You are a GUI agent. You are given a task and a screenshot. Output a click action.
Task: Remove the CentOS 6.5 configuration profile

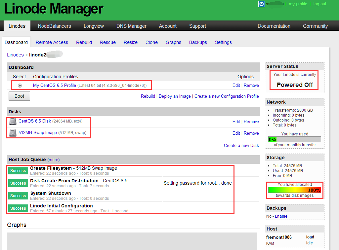coord(251,85)
